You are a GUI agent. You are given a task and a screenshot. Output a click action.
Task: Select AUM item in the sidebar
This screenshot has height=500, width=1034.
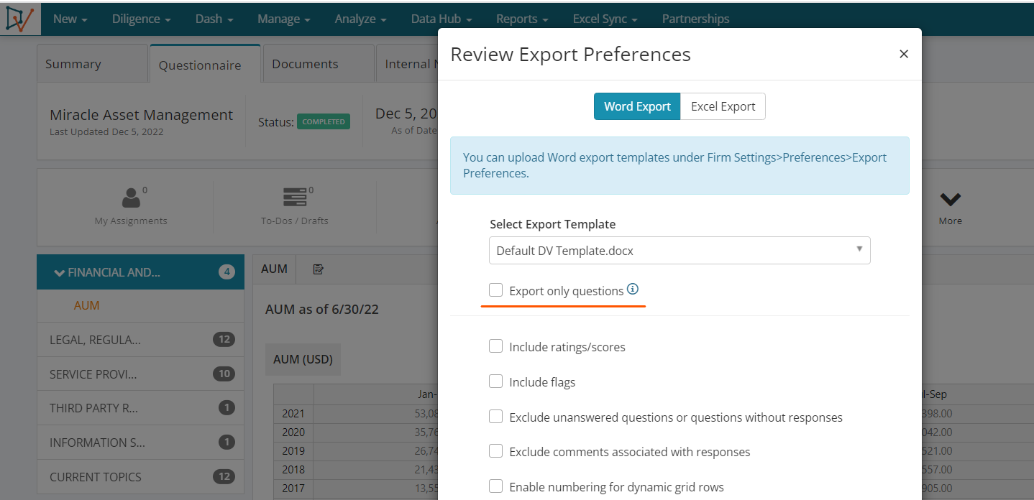86,305
